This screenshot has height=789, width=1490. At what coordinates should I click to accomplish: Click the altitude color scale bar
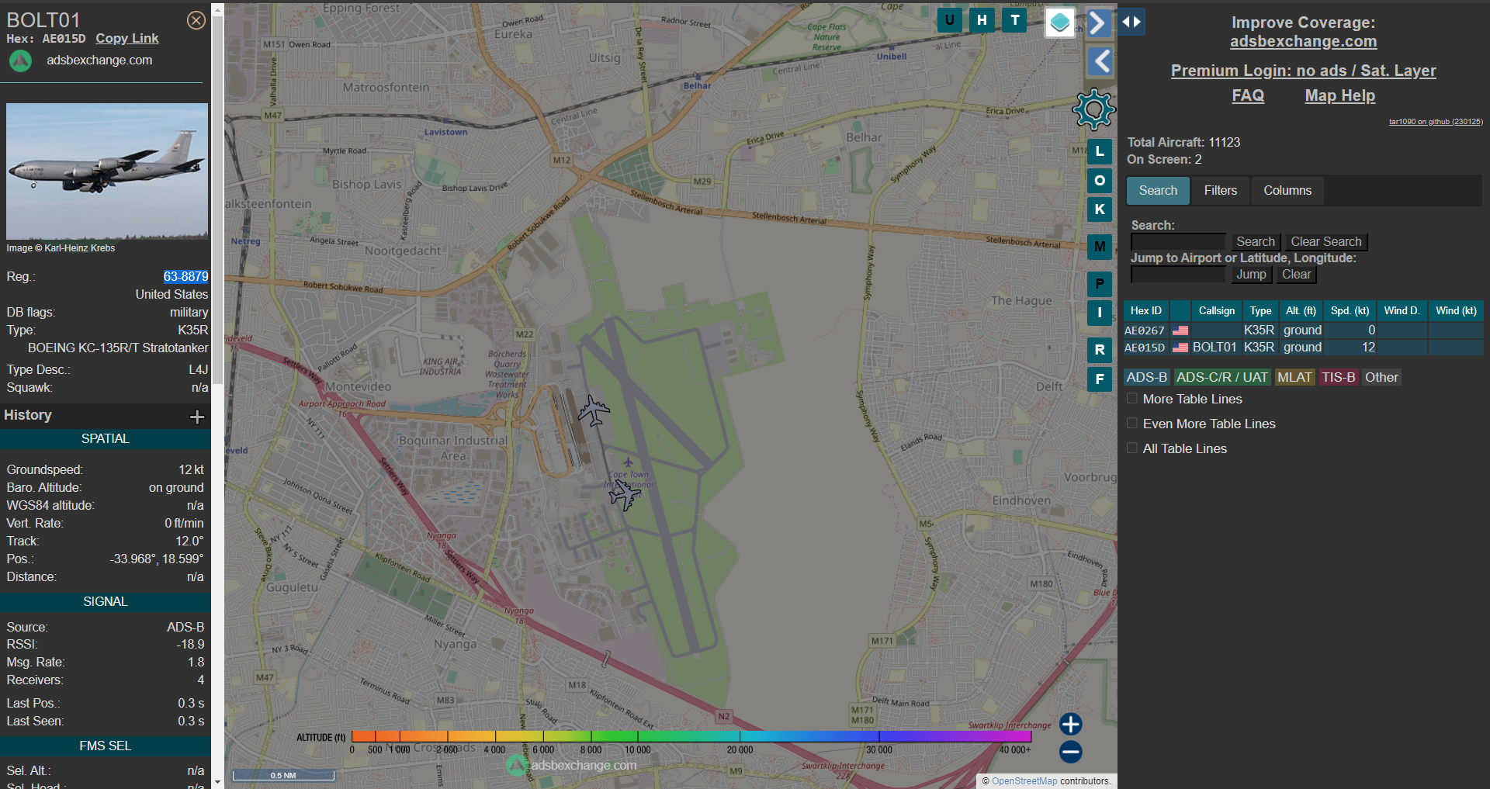coord(691,736)
